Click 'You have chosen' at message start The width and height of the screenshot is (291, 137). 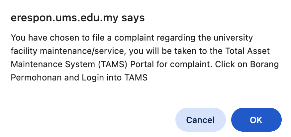[x=35, y=37]
